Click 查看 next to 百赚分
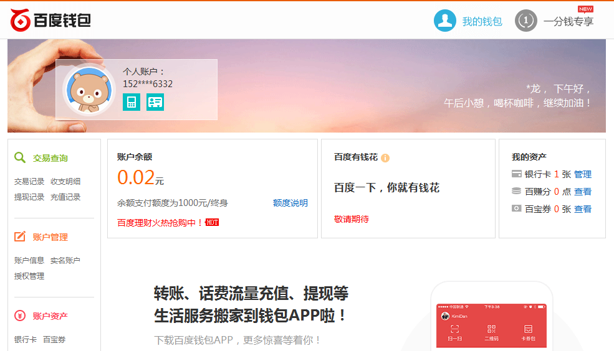614x351 pixels. click(x=583, y=192)
